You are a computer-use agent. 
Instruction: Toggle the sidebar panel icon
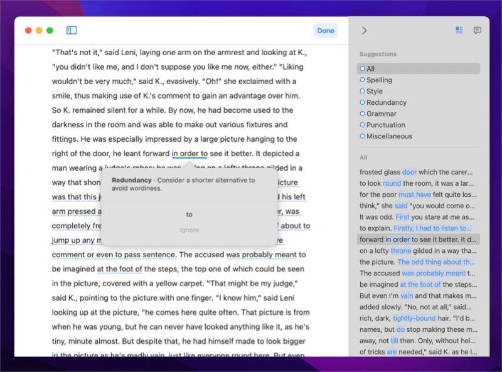(x=72, y=30)
